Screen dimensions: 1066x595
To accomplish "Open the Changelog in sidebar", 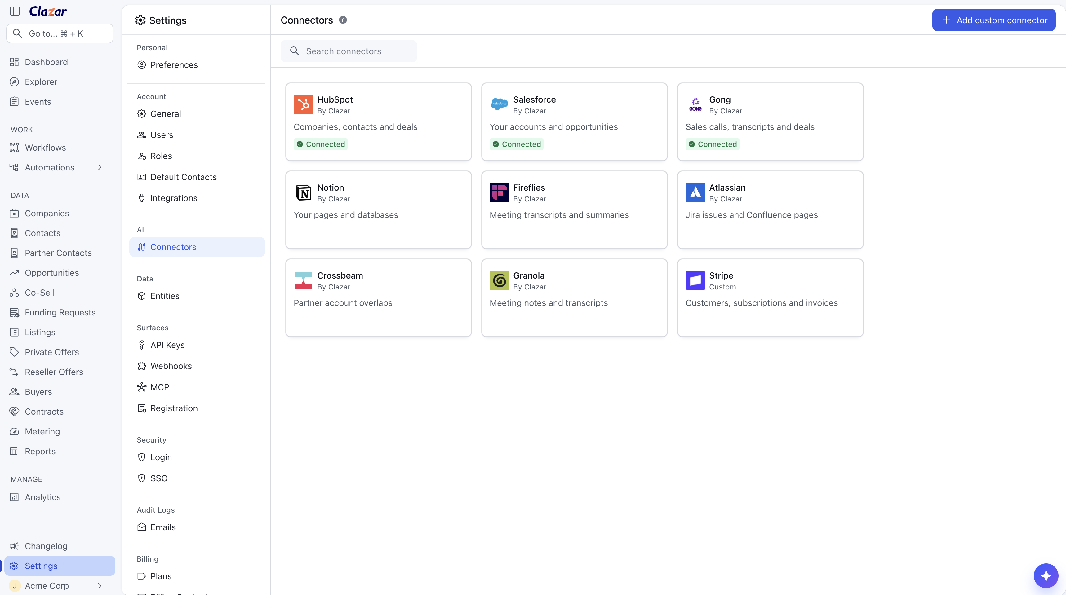I will click(60, 546).
